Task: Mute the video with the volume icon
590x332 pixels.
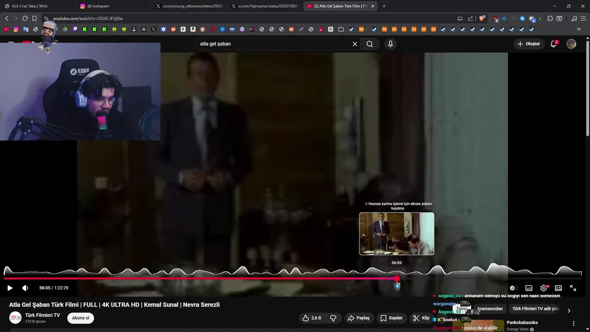Action: click(25, 288)
